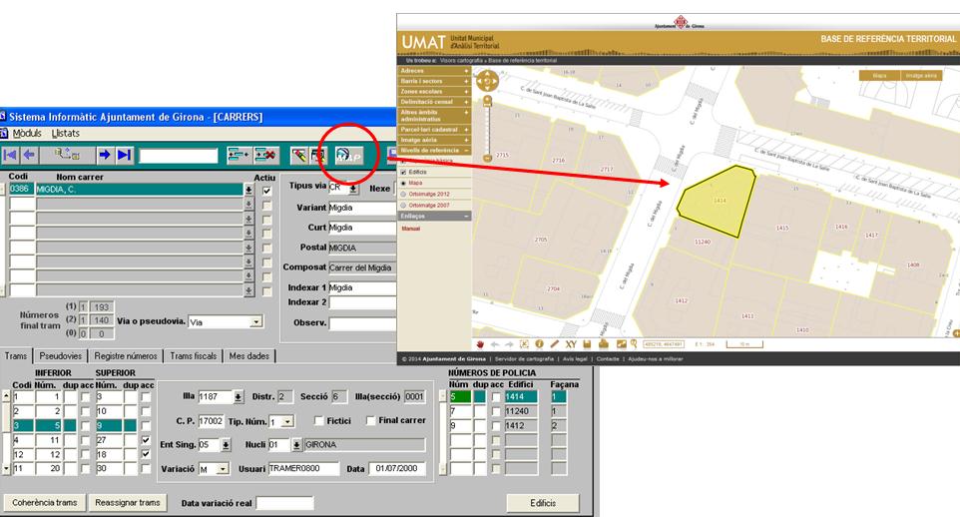Click the Data variació real input field
Screen dimensions: 960x517
(x=284, y=503)
